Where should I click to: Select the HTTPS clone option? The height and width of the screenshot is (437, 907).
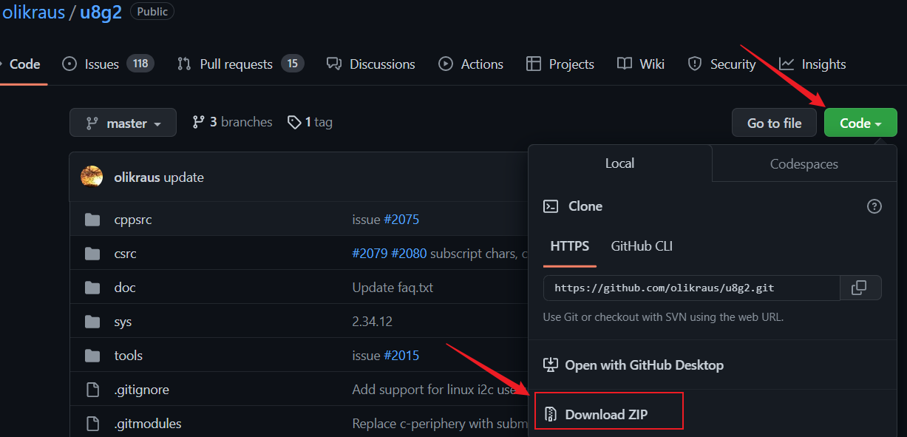[570, 246]
